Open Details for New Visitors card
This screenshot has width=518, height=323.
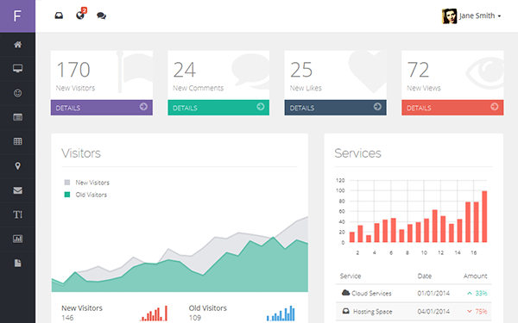coord(101,108)
